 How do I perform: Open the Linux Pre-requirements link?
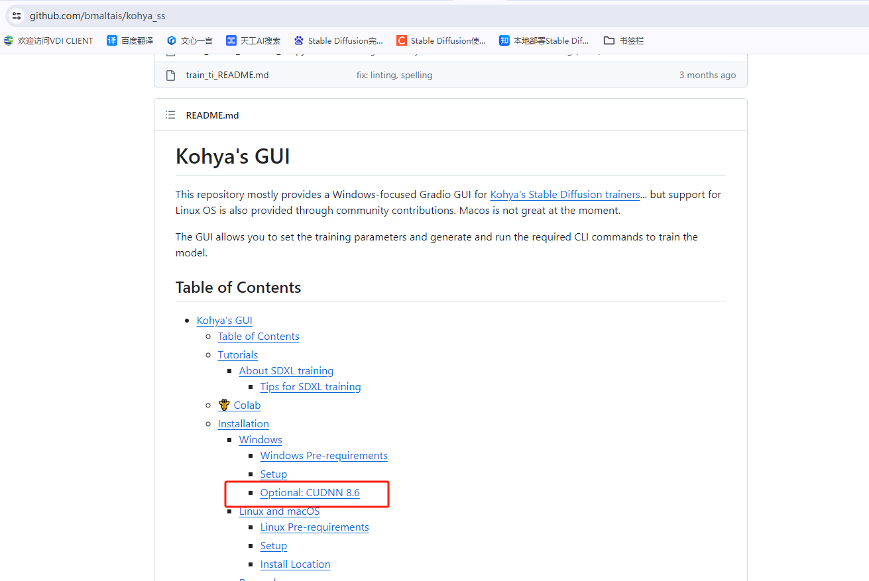[x=314, y=527]
